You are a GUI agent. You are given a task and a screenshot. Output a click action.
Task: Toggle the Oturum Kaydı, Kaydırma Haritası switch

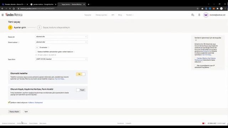[81, 90]
